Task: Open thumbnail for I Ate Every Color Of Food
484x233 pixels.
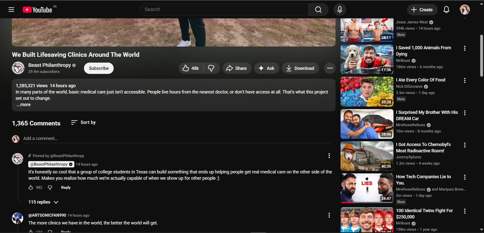Action: coord(367,92)
